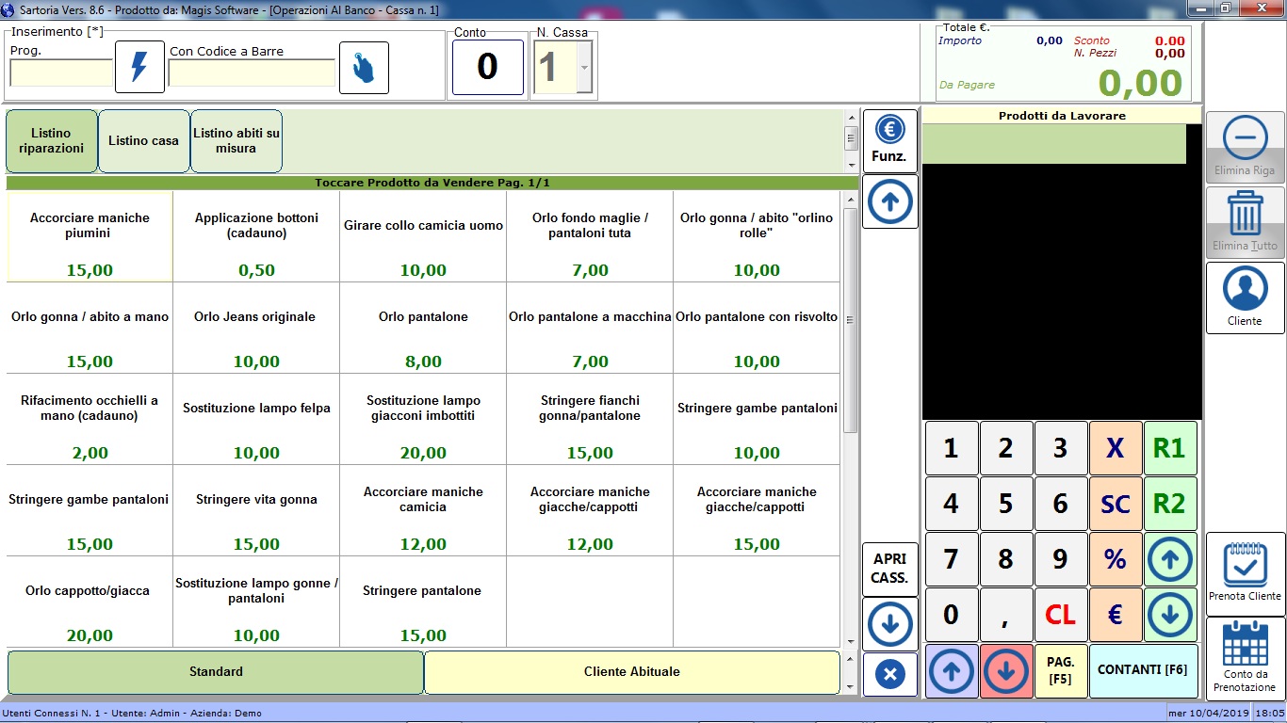Viewport: 1287px width, 723px height.
Task: Click R1 keypad button
Action: point(1169,448)
